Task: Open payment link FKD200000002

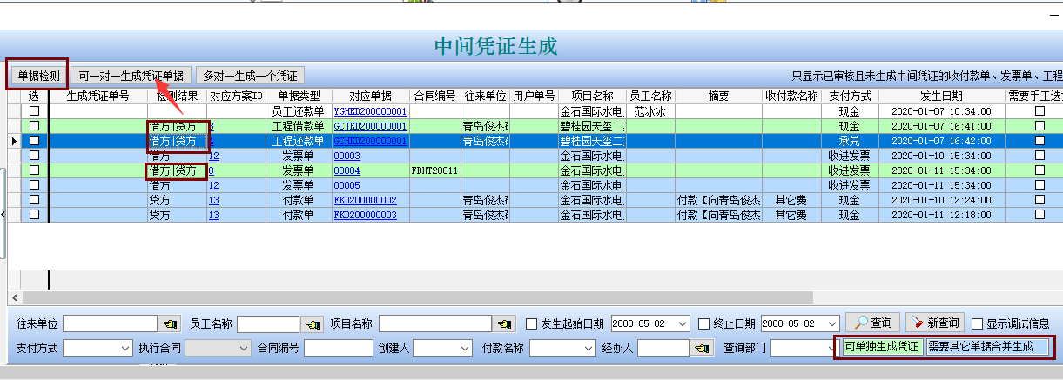Action: coord(366,200)
